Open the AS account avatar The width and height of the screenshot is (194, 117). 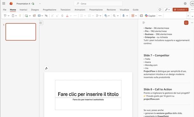point(192,3)
